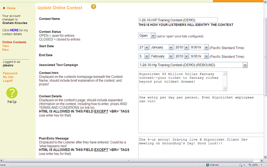Click the 'jdestro' username text
This screenshot has height=167, width=267.
[x=8, y=65]
